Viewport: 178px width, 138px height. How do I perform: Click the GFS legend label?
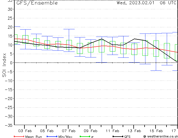(127, 137)
